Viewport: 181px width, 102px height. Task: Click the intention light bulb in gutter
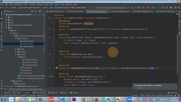click(57, 68)
